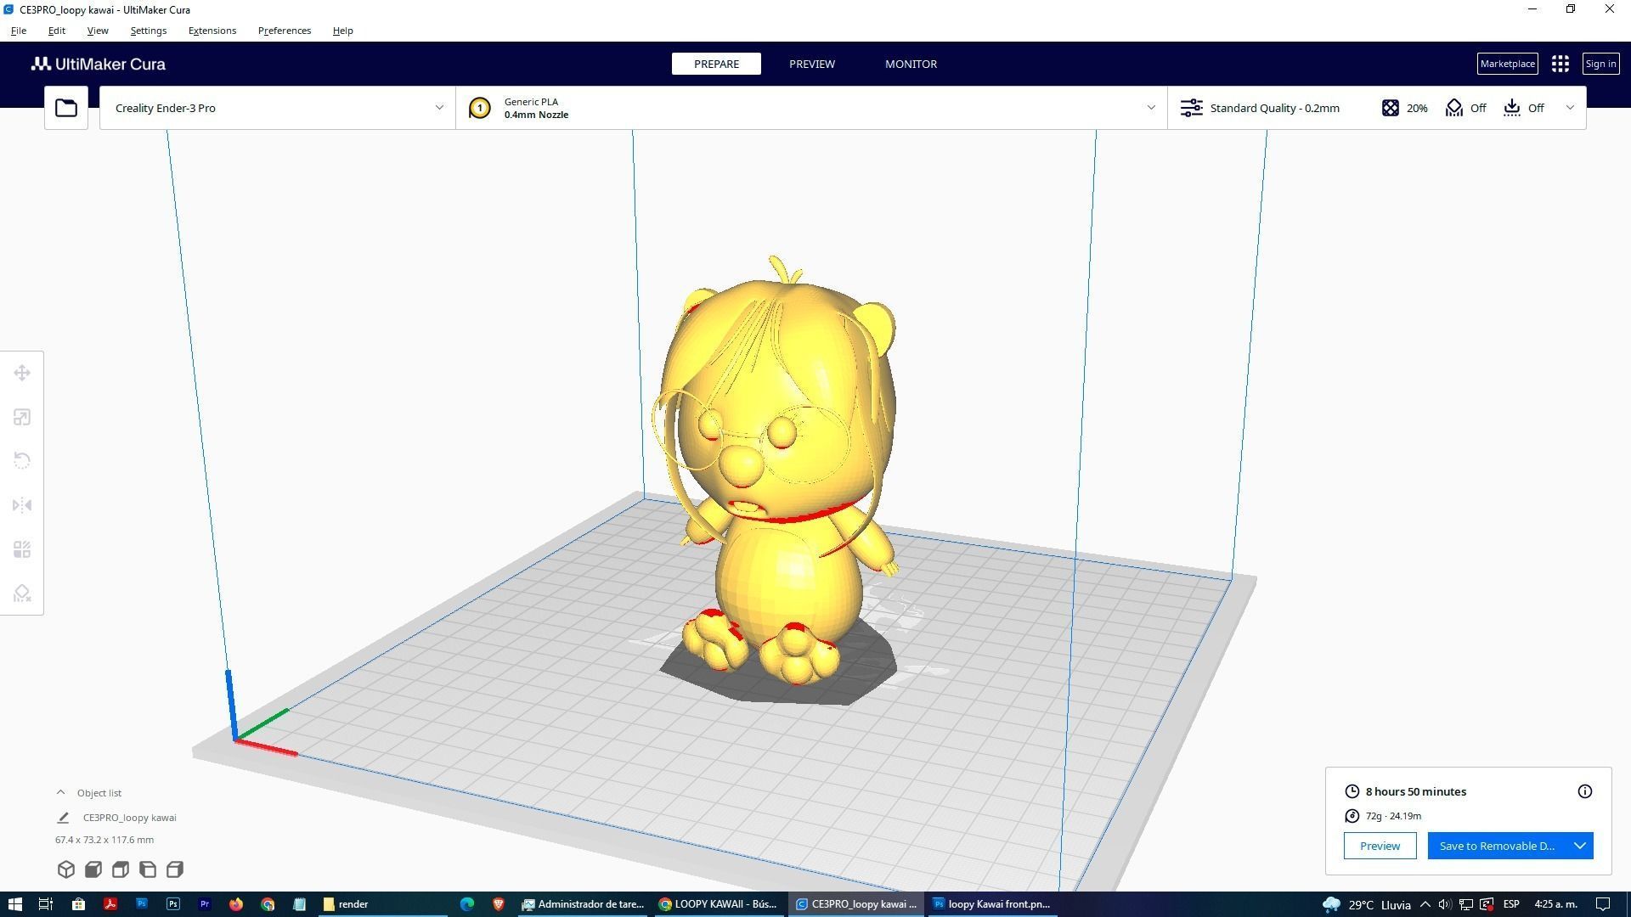Switch to the PREVIEW stage
The width and height of the screenshot is (1631, 917).
coord(812,64)
